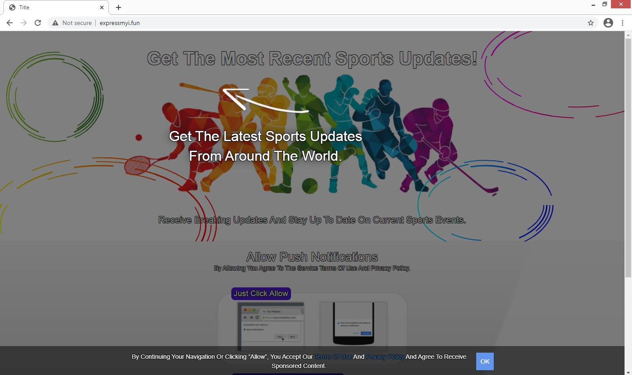Click 'Get The Latest Sports Updates' overlay text
632x375 pixels.
(x=266, y=146)
